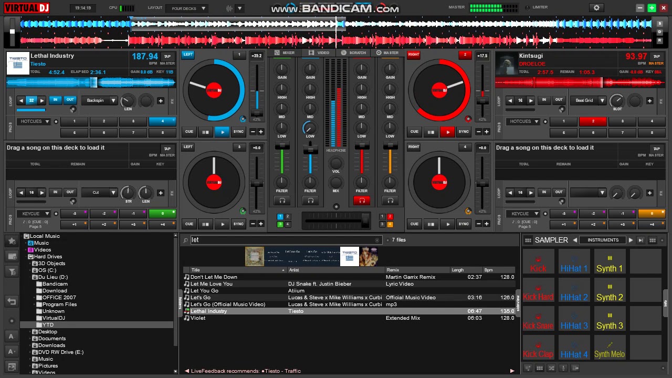Toggle headphone cue on green mixer channel
The width and height of the screenshot is (672, 378).
coord(282,201)
